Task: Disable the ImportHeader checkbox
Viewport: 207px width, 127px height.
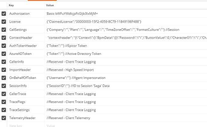Action: (4, 70)
